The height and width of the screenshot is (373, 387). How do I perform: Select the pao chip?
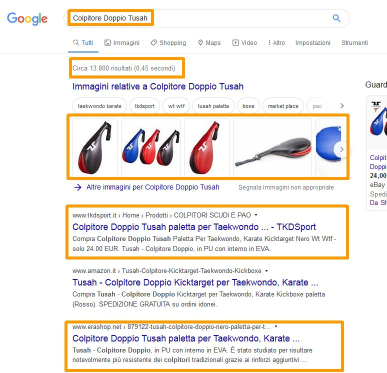[317, 106]
